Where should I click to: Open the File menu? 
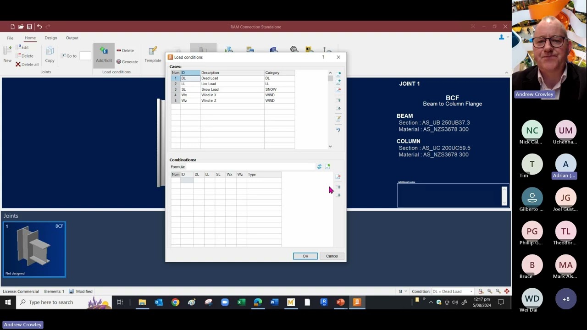tap(10, 38)
